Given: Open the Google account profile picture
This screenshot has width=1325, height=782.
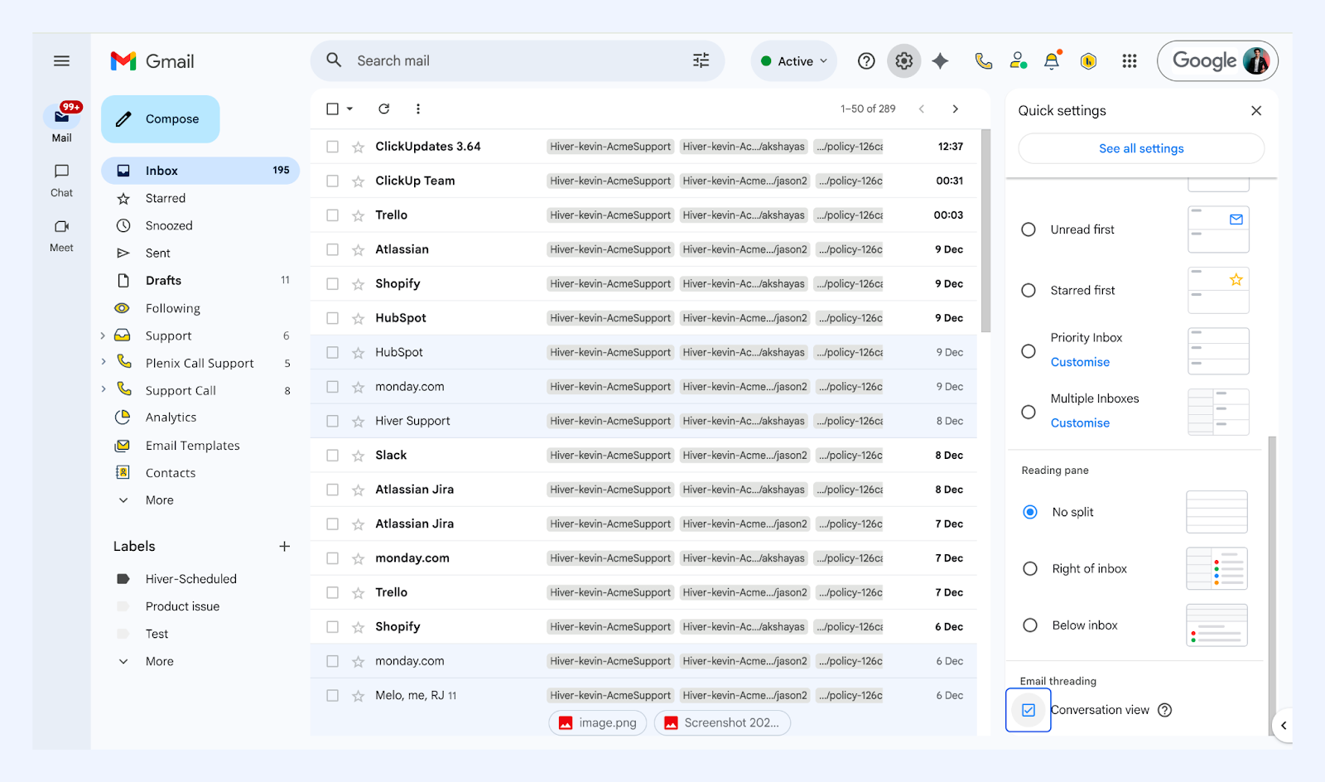Looking at the screenshot, I should click(x=1256, y=60).
